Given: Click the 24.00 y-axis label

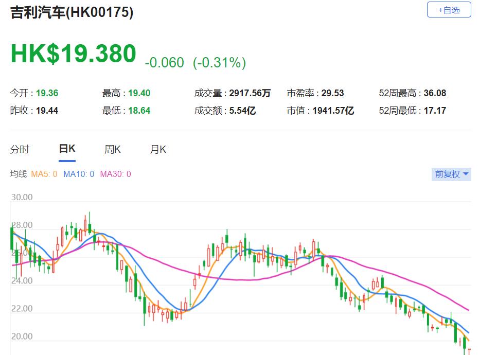Looking at the screenshot, I should 22,280.
